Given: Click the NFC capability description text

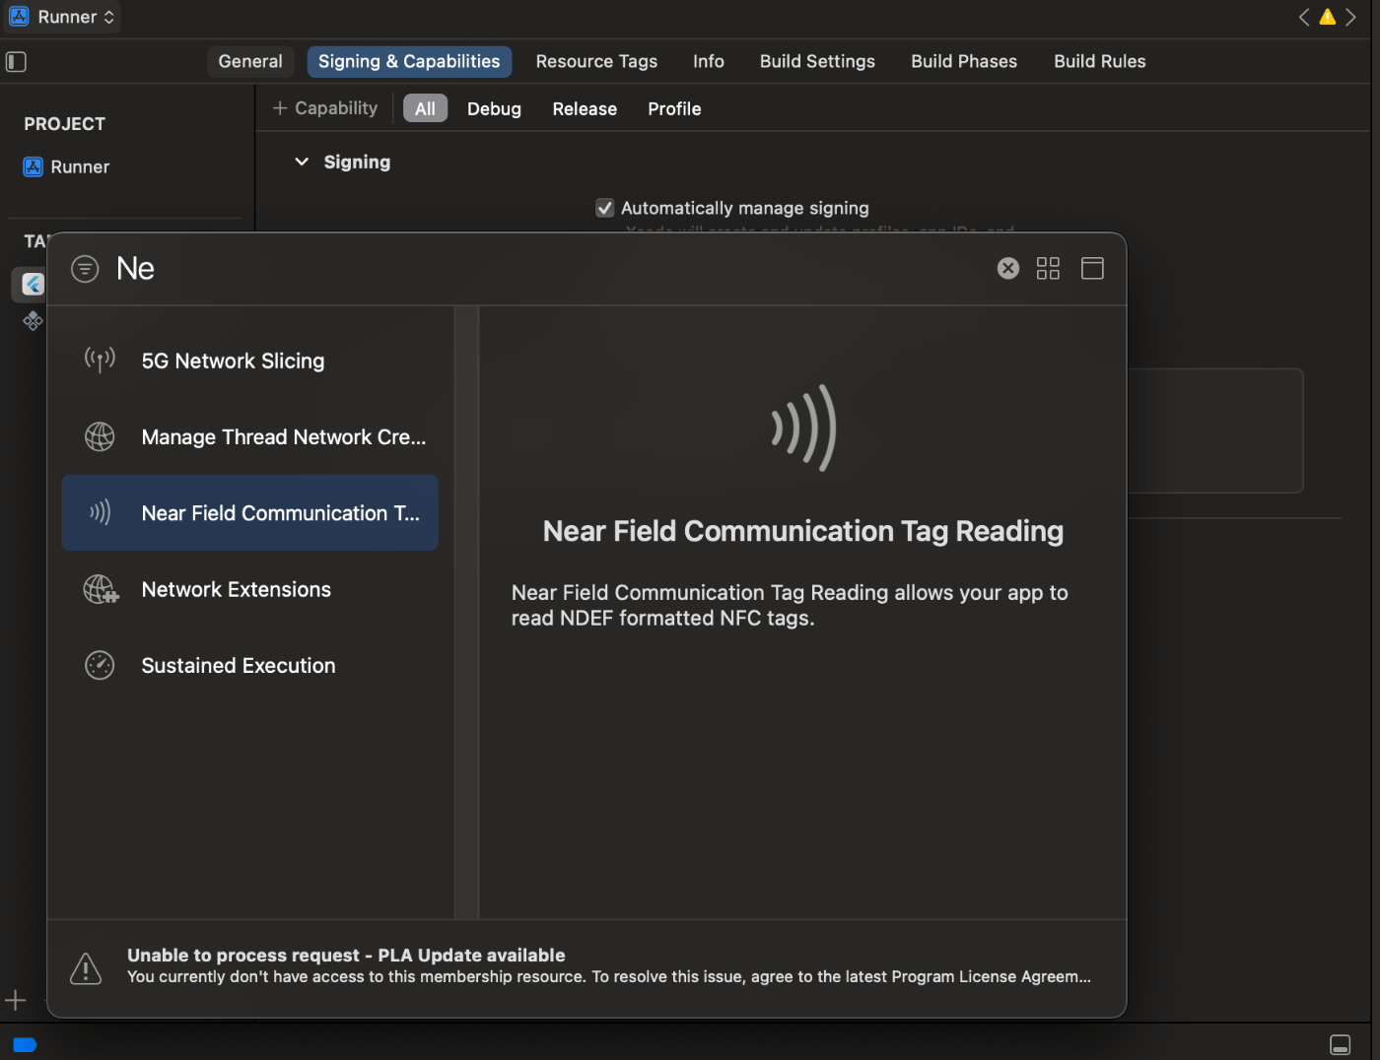Looking at the screenshot, I should point(790,605).
